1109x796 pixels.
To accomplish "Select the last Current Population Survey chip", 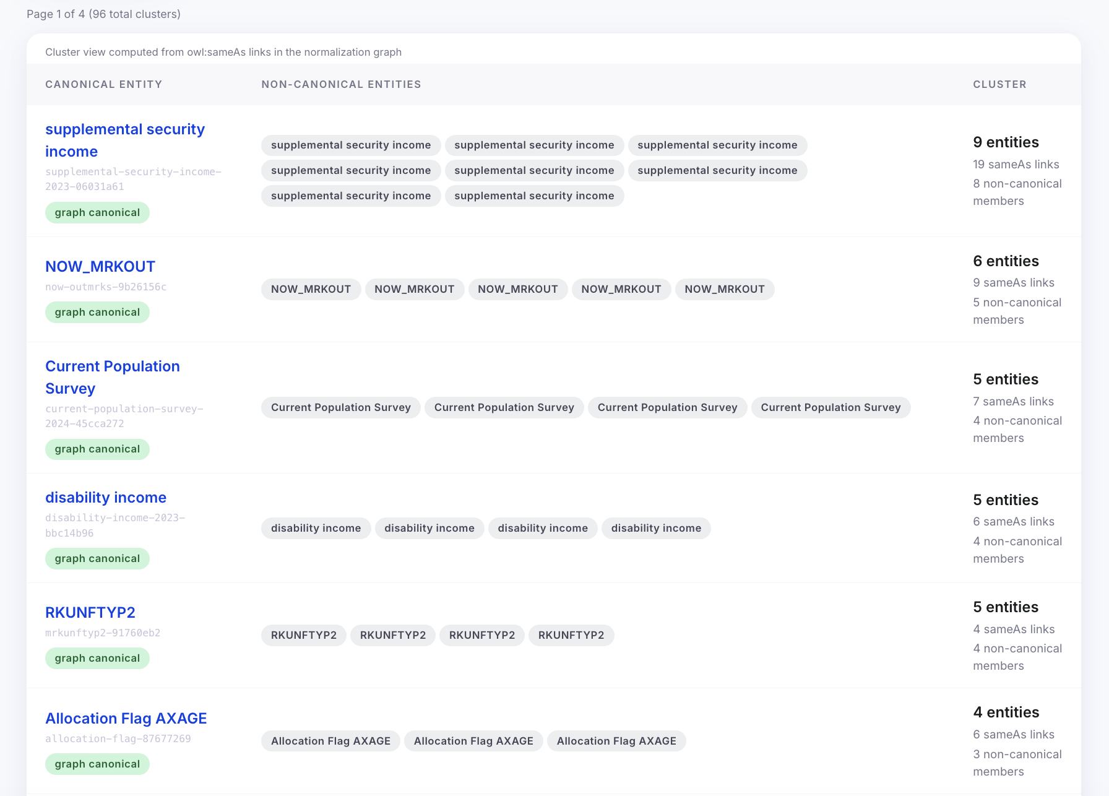I will (x=831, y=407).
